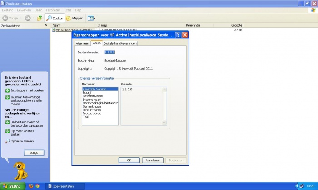Image resolution: width=318 pixels, height=190 pixels.
Task: Launch Chrome from quick launch
Action: [x=37, y=186]
